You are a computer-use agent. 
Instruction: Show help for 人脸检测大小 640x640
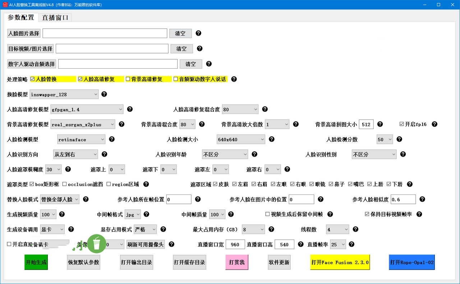click(x=272, y=139)
